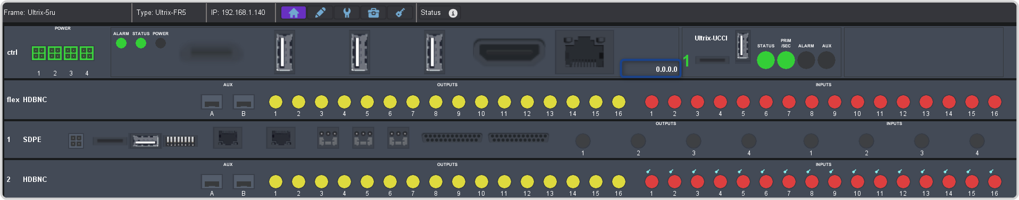Viewport: 1019px width, 200px height.
Task: Click the Status label in the header
Action: pyautogui.click(x=431, y=13)
